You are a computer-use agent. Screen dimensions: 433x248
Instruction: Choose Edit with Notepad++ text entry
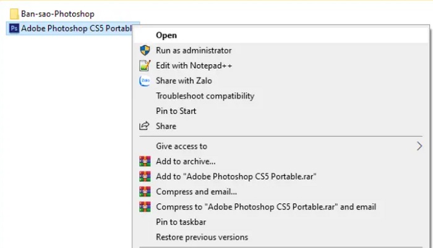pos(194,65)
